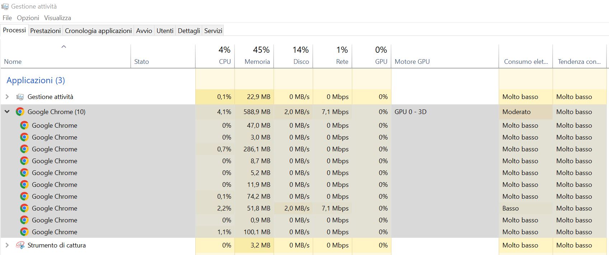Click the Strumento di cattura scissors icon
Image resolution: width=609 pixels, height=255 pixels.
pos(20,245)
